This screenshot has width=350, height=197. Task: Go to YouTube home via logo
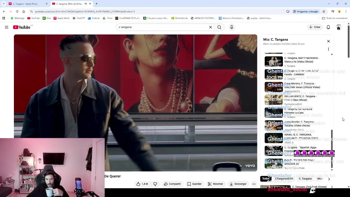click(22, 27)
